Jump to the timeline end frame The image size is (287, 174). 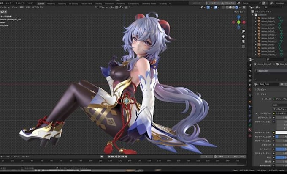(x=126, y=157)
